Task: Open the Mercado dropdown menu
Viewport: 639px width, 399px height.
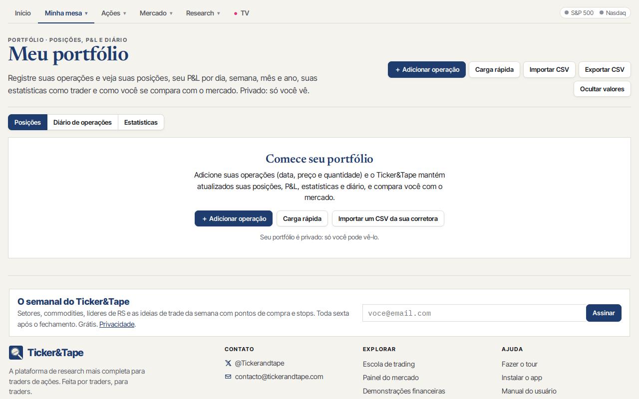Action: point(156,13)
